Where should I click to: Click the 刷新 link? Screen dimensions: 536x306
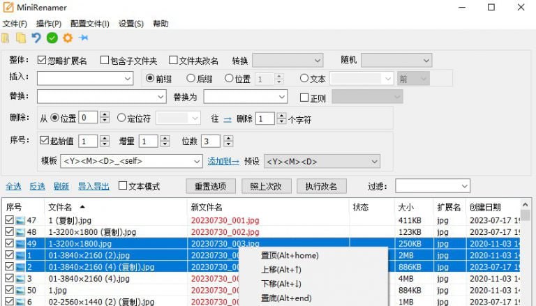[x=61, y=186]
